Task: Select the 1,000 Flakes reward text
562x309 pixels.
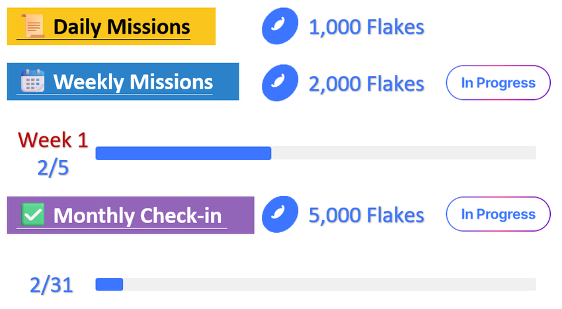Action: point(366,27)
